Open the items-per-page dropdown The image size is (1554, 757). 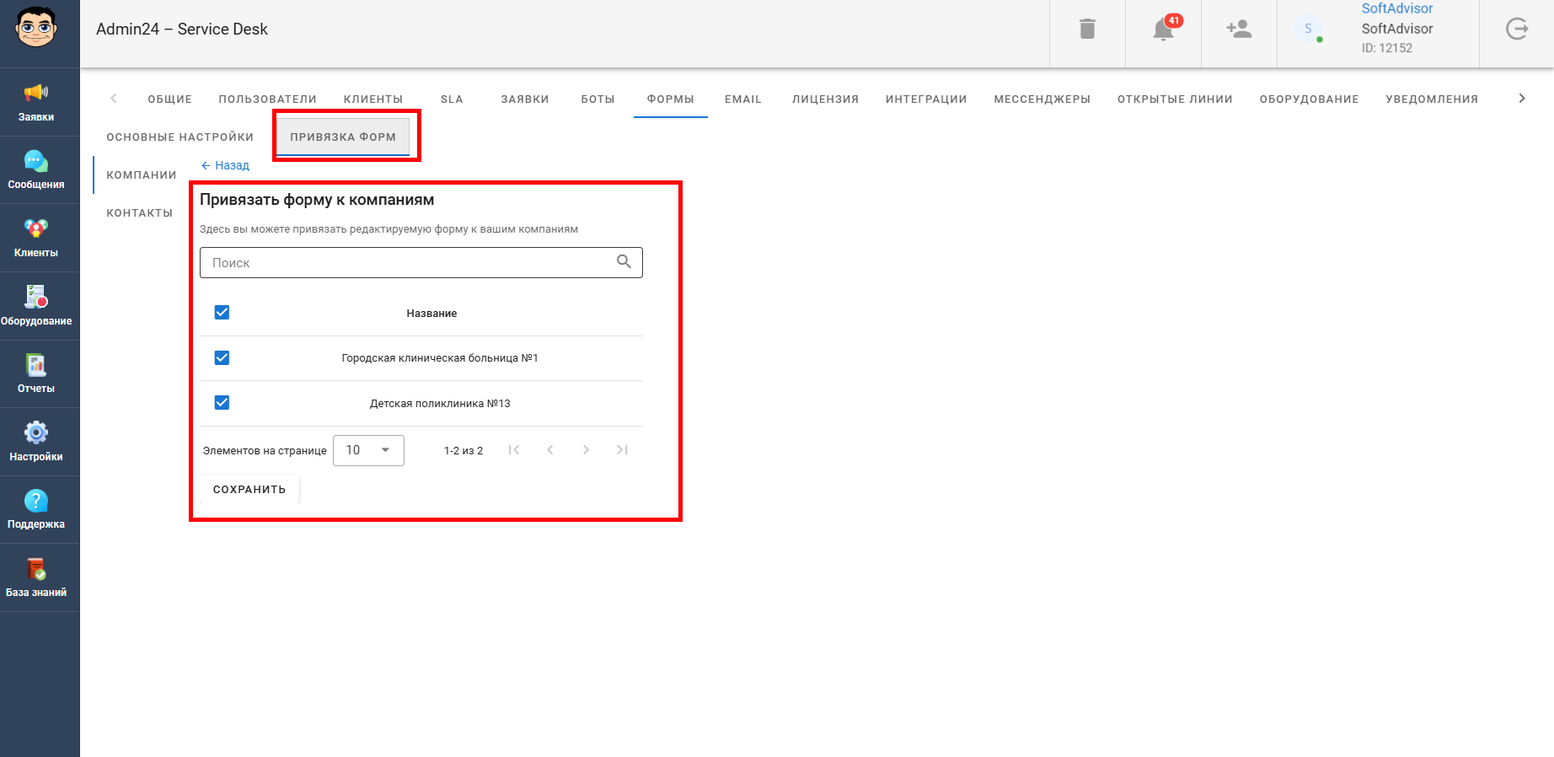pyautogui.click(x=368, y=450)
